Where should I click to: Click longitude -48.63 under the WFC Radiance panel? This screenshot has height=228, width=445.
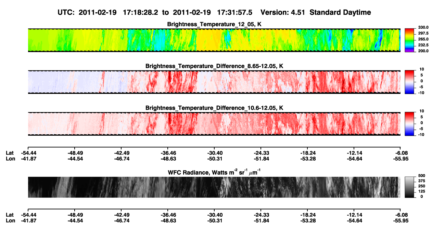168,221
